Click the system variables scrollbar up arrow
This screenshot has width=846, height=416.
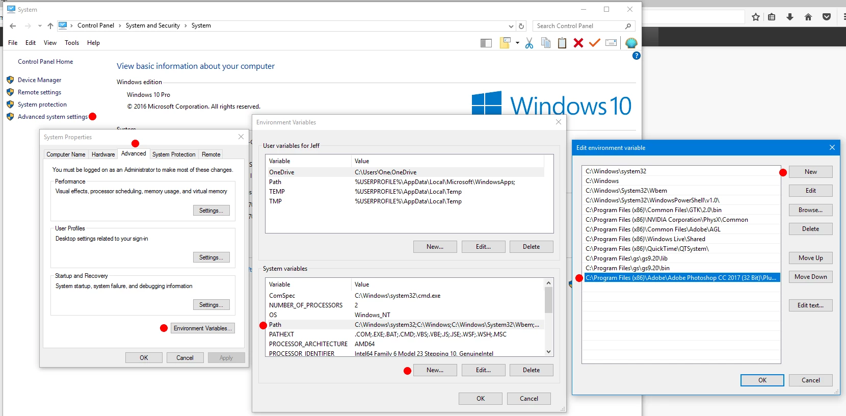coord(549,283)
